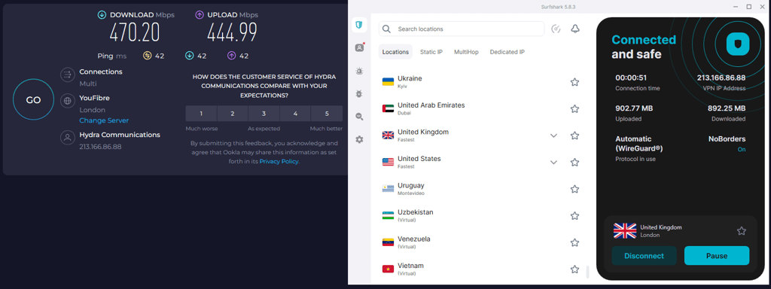The width and height of the screenshot is (771, 289).
Task: Rate customer service 5 Much better
Action: [327, 114]
